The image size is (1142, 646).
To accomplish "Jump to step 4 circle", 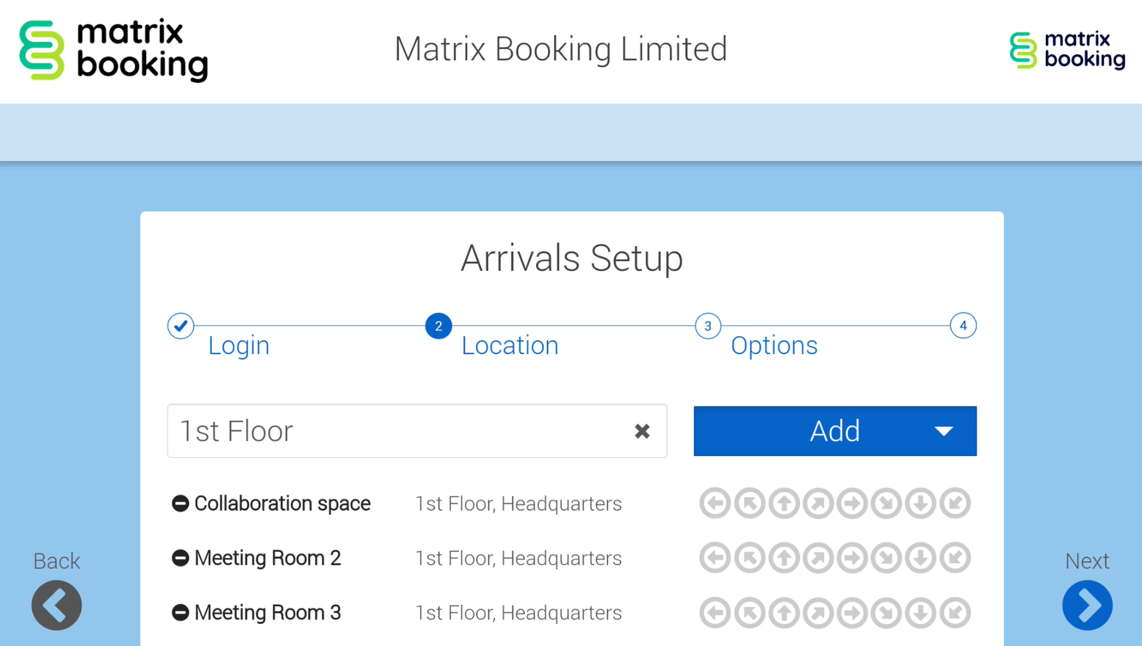I will point(963,326).
